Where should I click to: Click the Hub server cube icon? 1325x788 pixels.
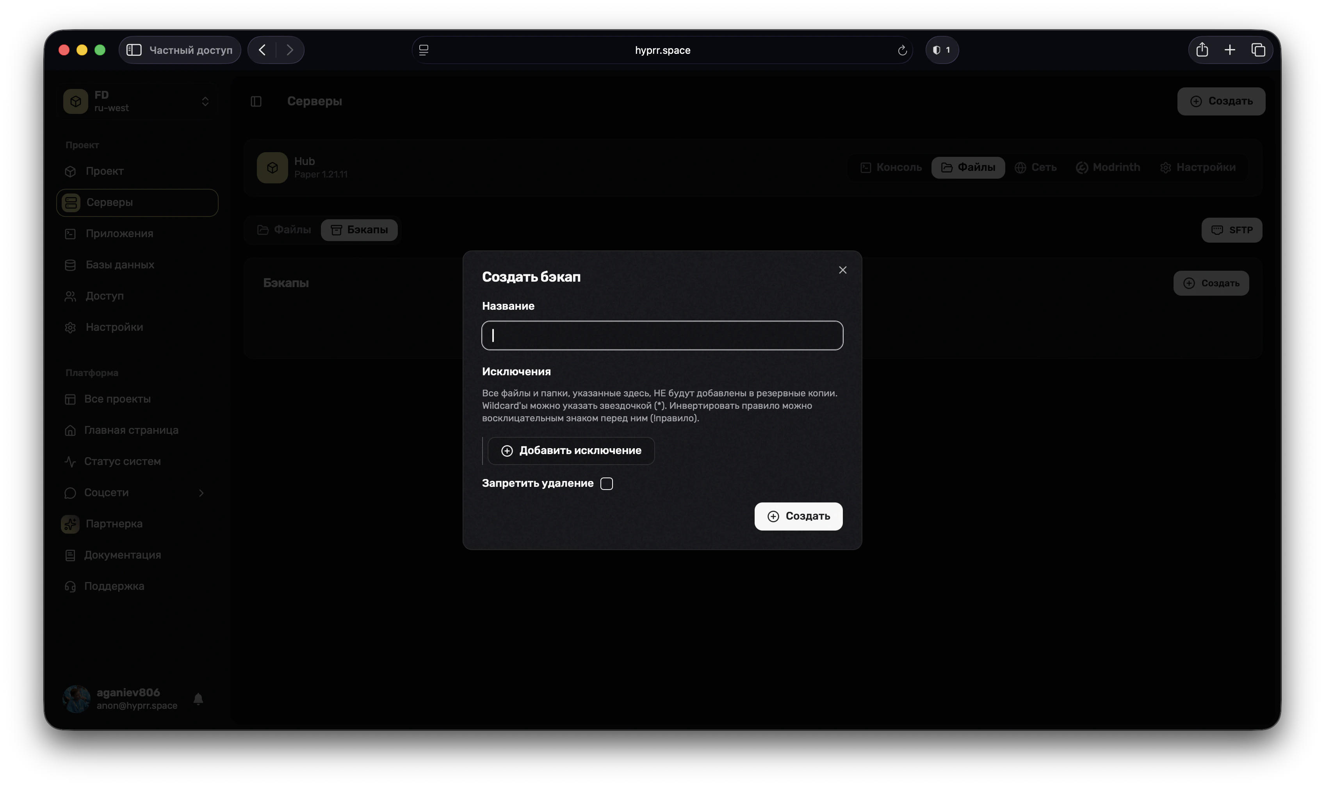click(x=272, y=168)
